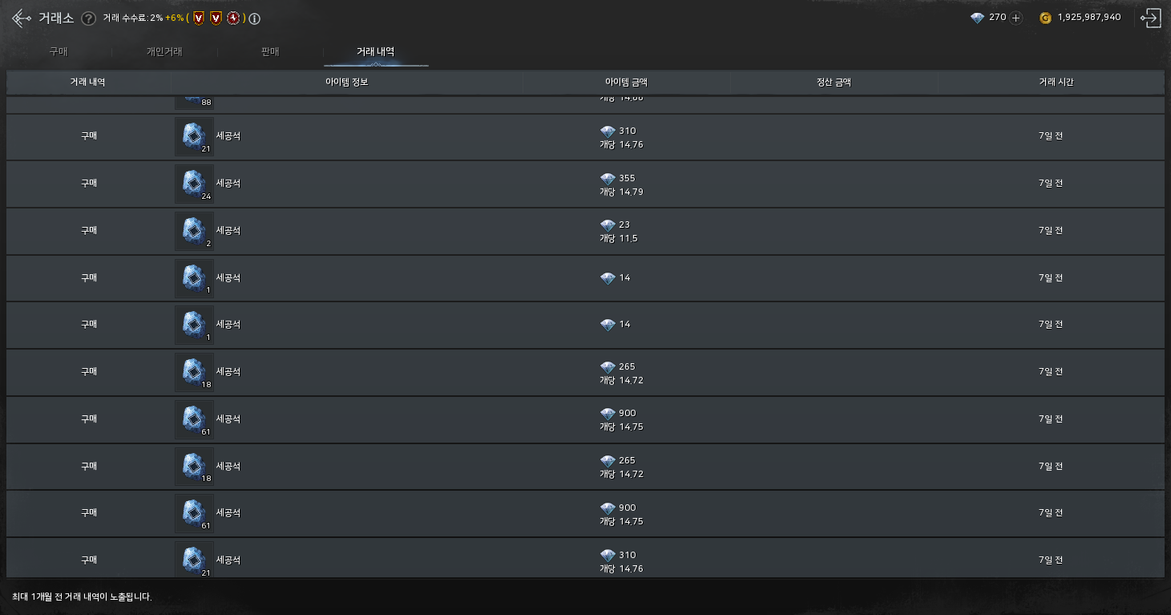Viewport: 1171px width, 615px height.
Task: Click the 정산 금액 column header
Action: click(834, 82)
